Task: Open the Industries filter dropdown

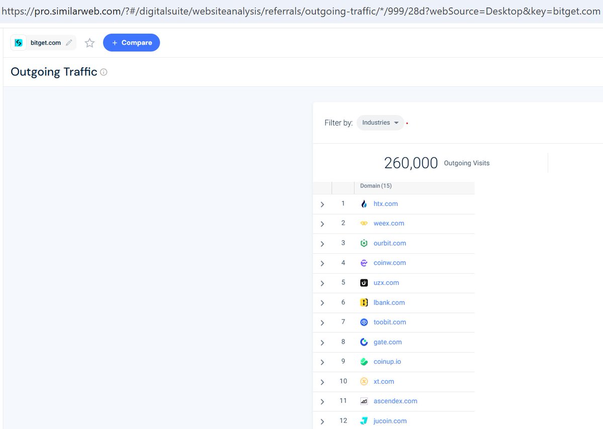Action: 380,123
